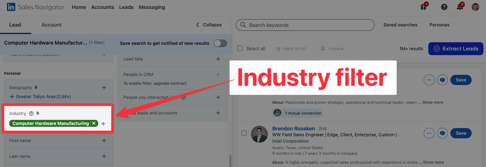
Task: Open Leads in navigation
Action: point(126,7)
